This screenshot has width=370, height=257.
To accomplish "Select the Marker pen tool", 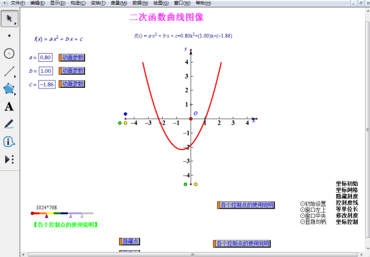I will [9, 124].
